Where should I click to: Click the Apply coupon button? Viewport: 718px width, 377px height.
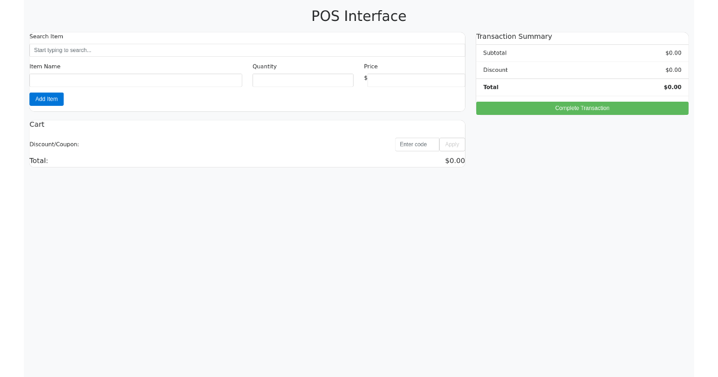pos(452,144)
